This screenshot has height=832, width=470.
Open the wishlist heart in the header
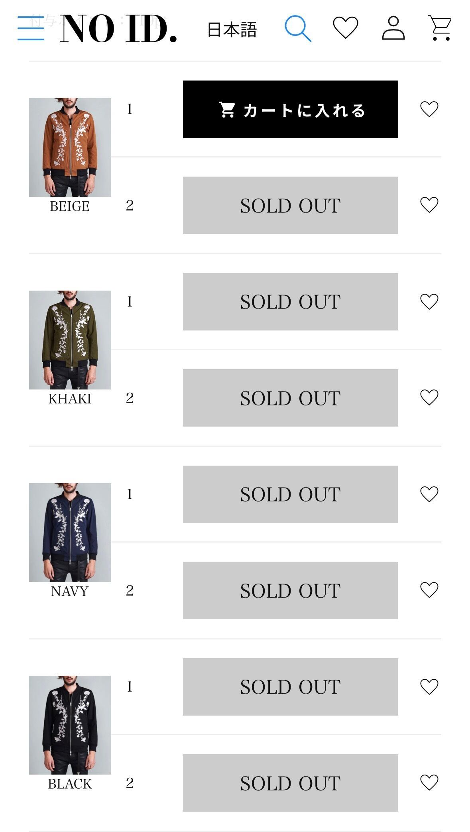tap(346, 28)
